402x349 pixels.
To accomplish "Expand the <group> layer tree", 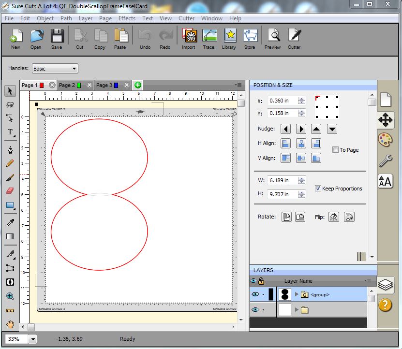I will (x=297, y=294).
